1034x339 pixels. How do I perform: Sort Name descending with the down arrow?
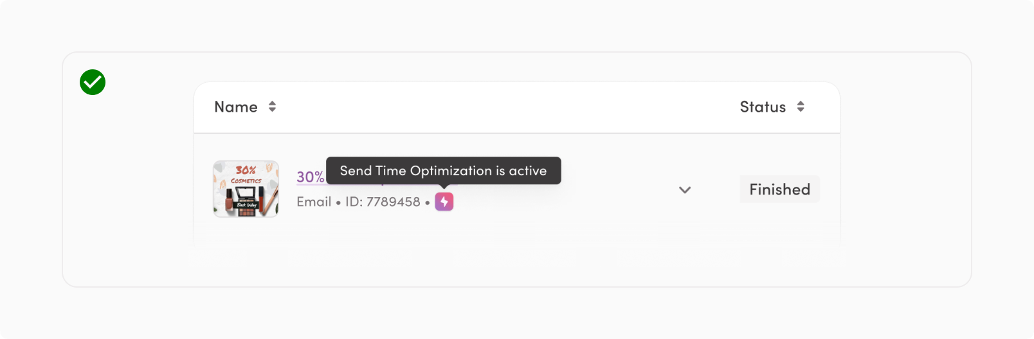[272, 110]
